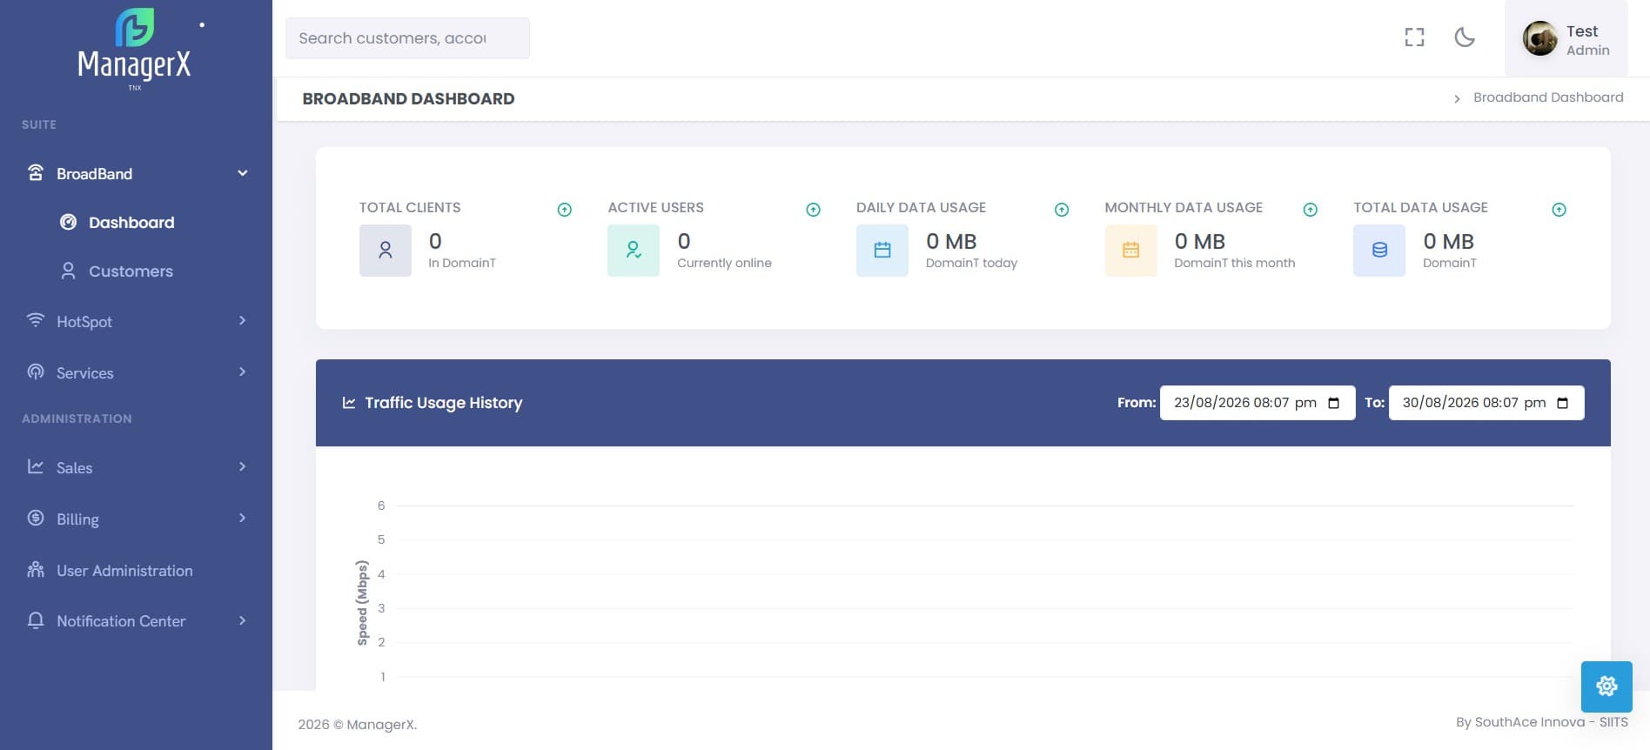Click the Billing dollar icon
This screenshot has width=1650, height=750.
click(x=36, y=518)
